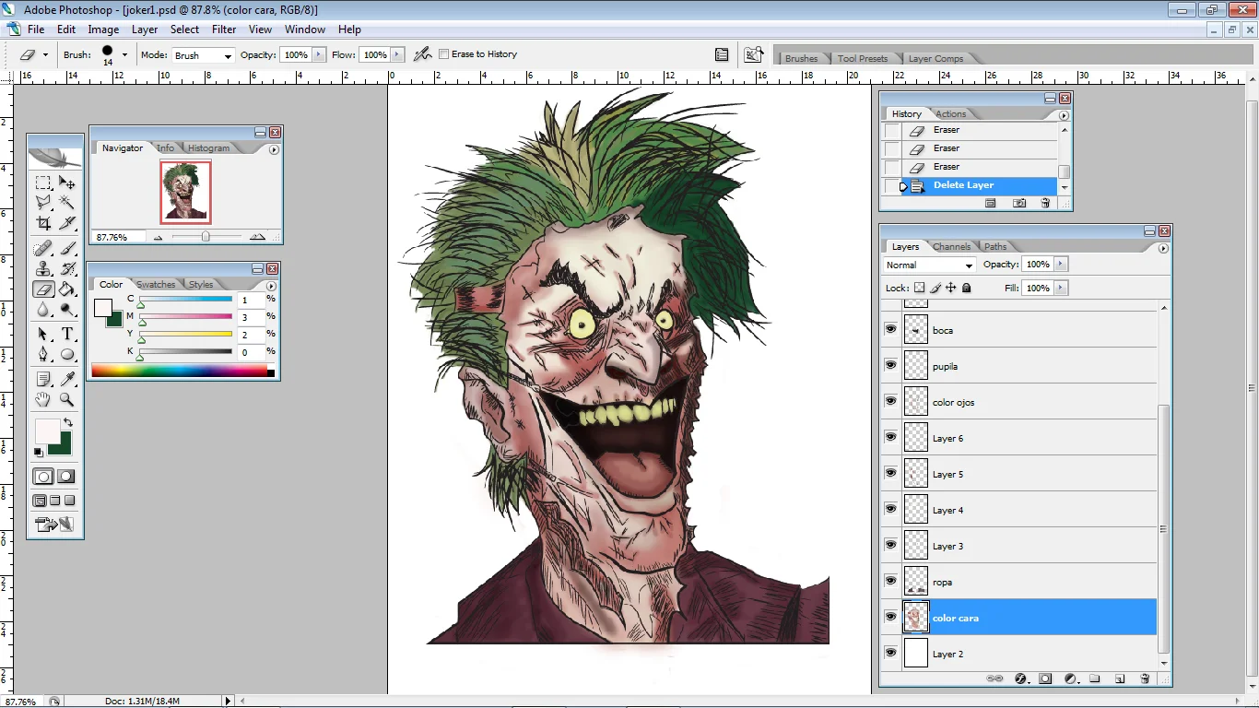Select the Crop tool
The image size is (1259, 708).
[43, 222]
